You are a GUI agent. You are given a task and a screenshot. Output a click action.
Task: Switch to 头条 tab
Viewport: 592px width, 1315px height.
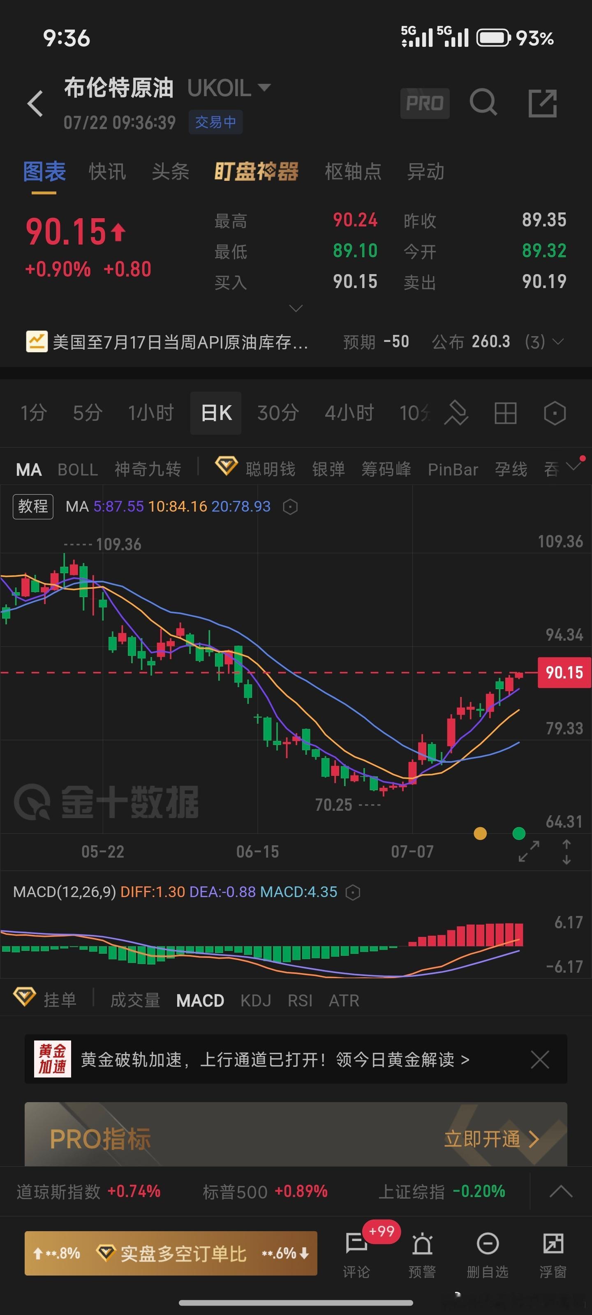(x=171, y=171)
